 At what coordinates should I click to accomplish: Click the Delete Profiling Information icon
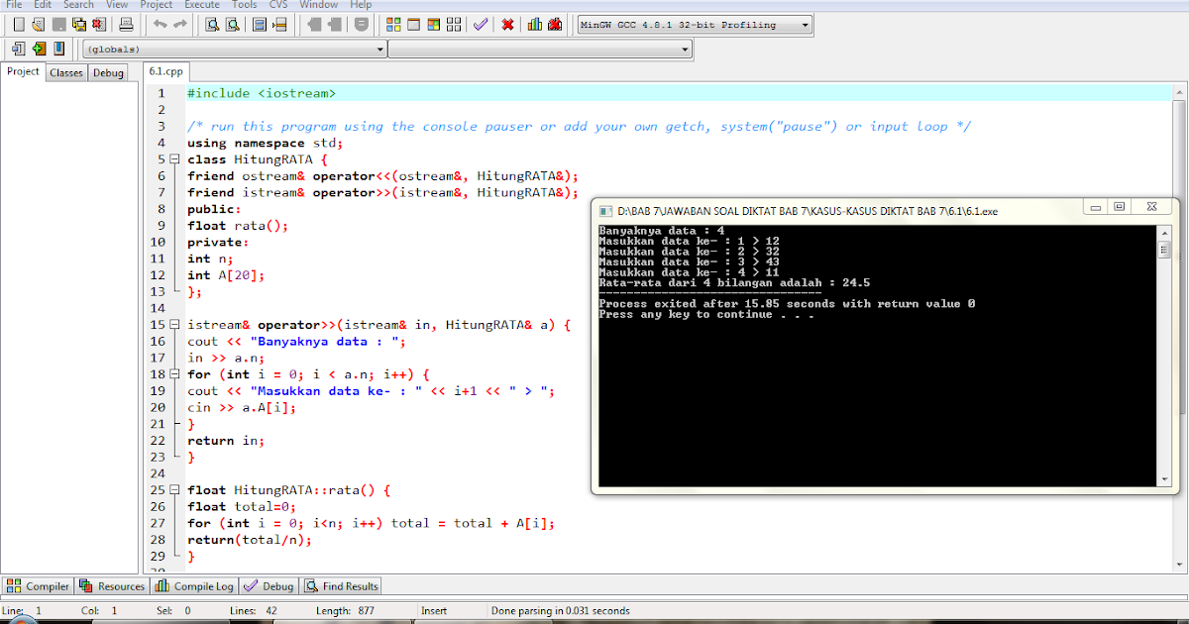coord(555,25)
